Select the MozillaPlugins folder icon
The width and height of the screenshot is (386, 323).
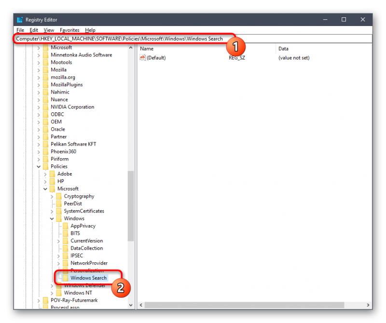[x=45, y=85]
